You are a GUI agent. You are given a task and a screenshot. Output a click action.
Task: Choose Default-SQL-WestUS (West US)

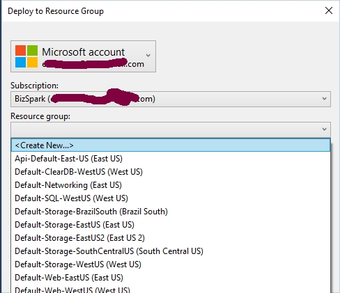click(171, 198)
